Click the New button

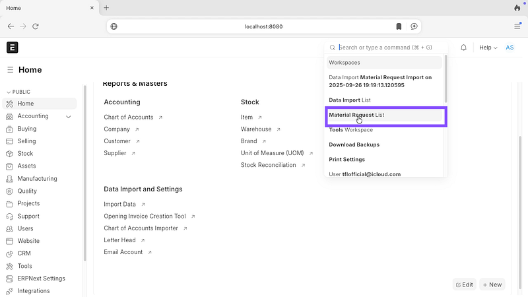[492, 284]
